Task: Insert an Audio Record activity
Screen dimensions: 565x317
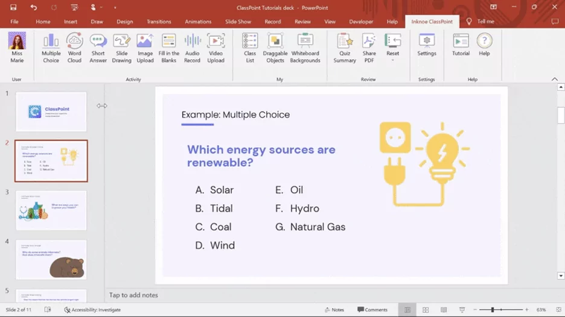Action: 192,48
